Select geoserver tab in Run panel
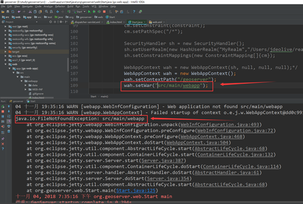This screenshot has width=303, height=204. coord(16,101)
